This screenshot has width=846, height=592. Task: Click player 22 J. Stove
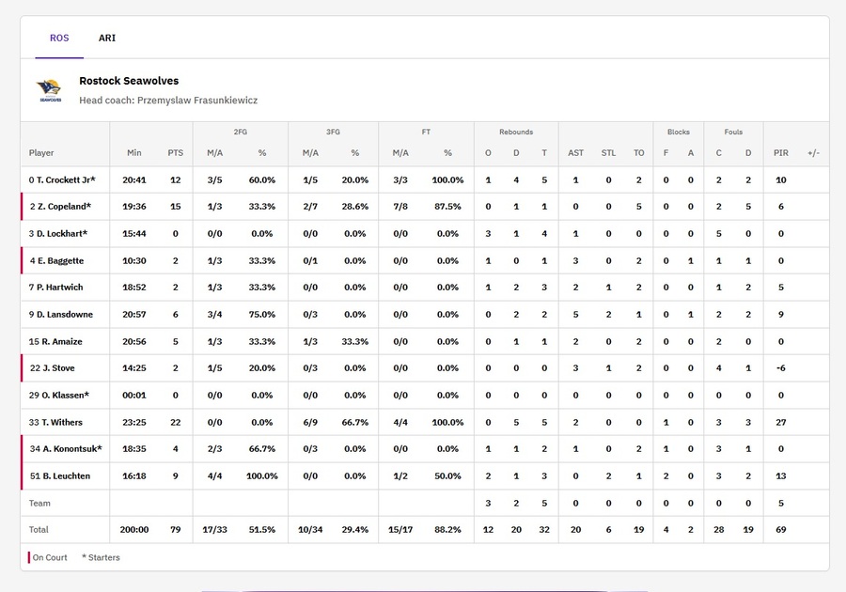(x=53, y=368)
